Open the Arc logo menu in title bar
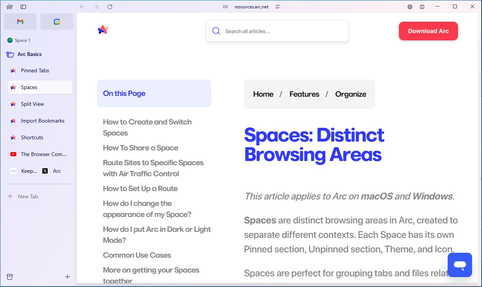Viewport: 482px width, 287px height. [x=10, y=7]
